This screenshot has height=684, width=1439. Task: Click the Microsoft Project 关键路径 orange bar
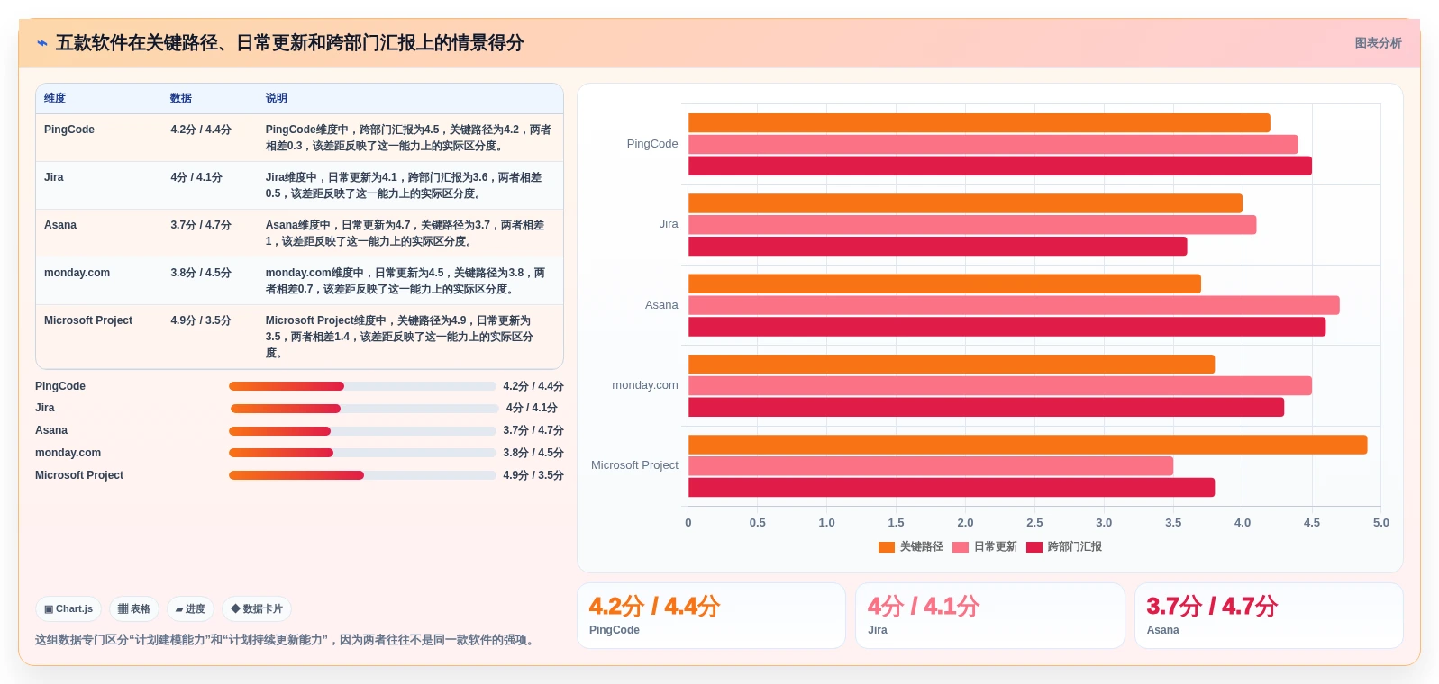[1028, 445]
